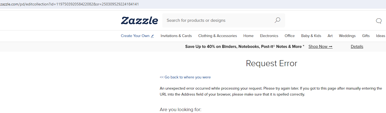
Task: Click the Details link in promo banner
Action: tap(357, 47)
